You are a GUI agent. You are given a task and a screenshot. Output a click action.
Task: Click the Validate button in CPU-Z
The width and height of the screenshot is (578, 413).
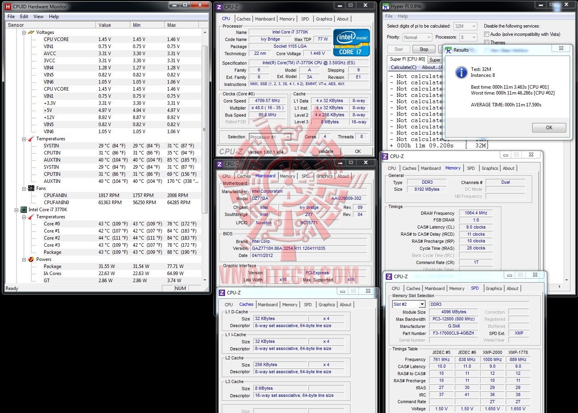[326, 151]
